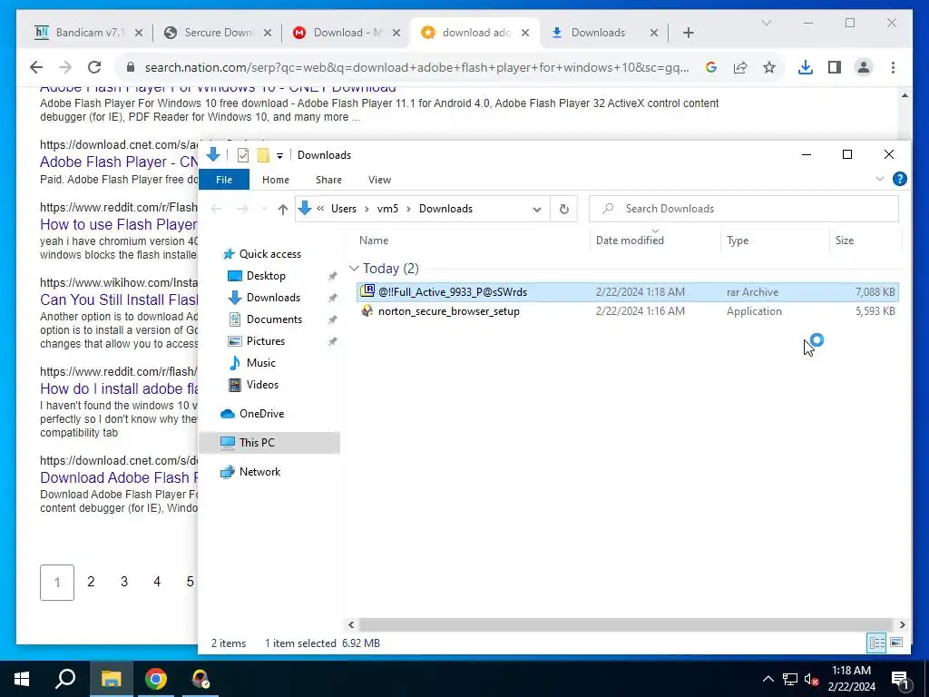Go to search results page 2

point(91,582)
